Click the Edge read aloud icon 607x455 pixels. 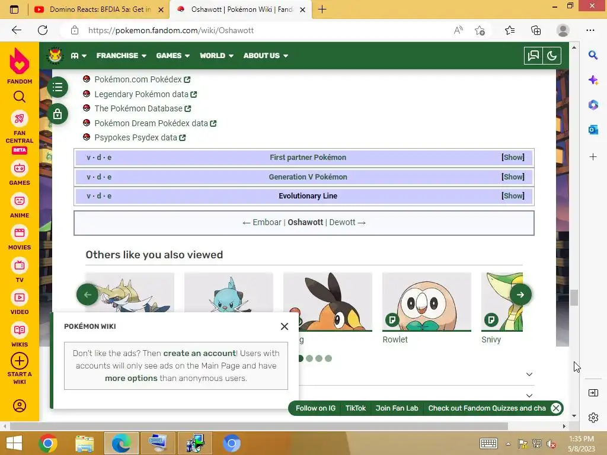coord(458,30)
